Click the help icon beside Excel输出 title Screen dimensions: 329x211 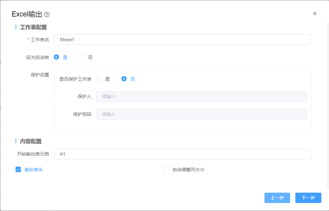tap(47, 14)
